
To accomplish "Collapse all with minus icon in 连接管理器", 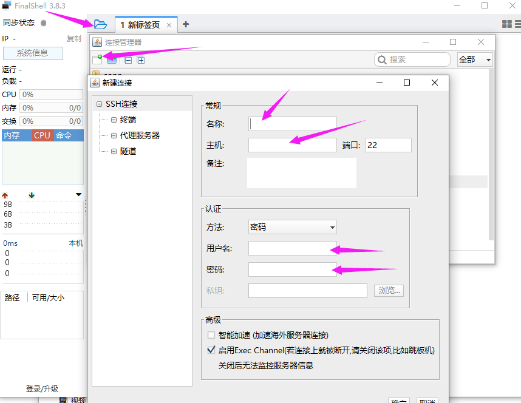I will 128,60.
